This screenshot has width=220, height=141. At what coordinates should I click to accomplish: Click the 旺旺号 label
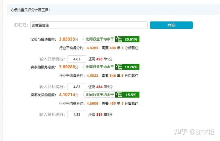(x=21, y=25)
